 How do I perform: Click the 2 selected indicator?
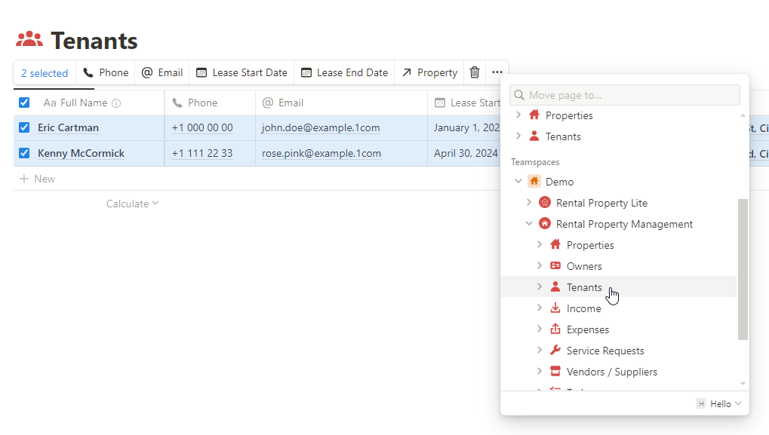tap(45, 73)
